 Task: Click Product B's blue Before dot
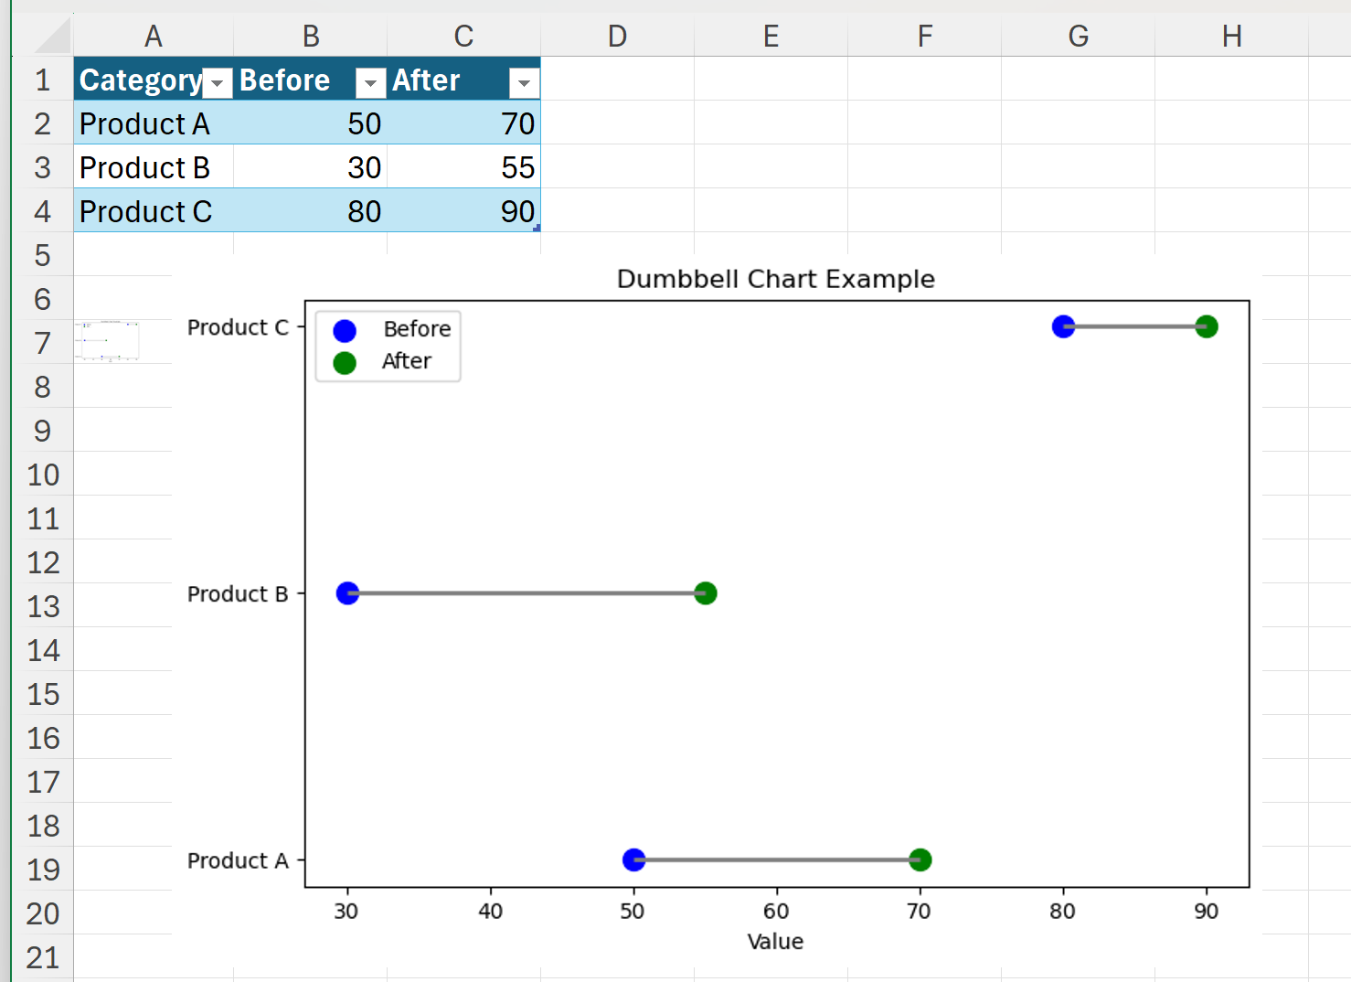click(347, 593)
